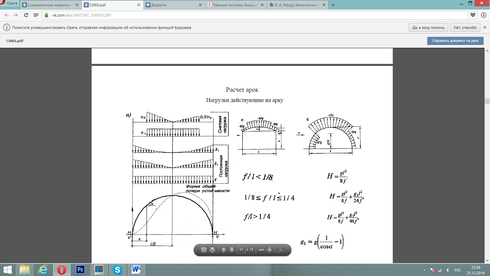Click the vertical scrollbar thumb
490x276 pixels.
487,101
